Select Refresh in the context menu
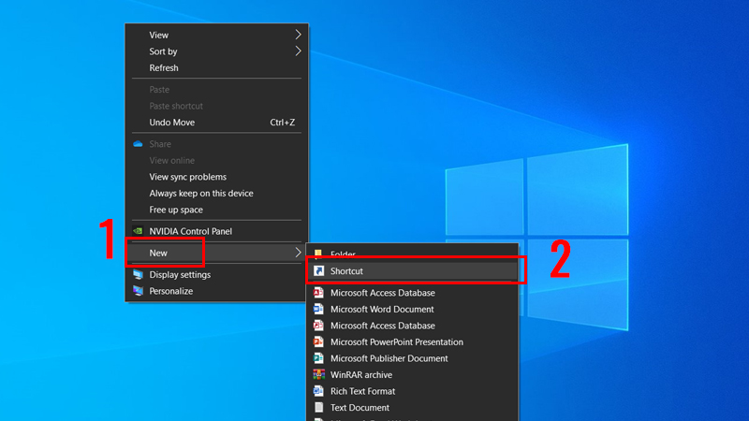Screen dimensions: 749x421 [x=164, y=68]
